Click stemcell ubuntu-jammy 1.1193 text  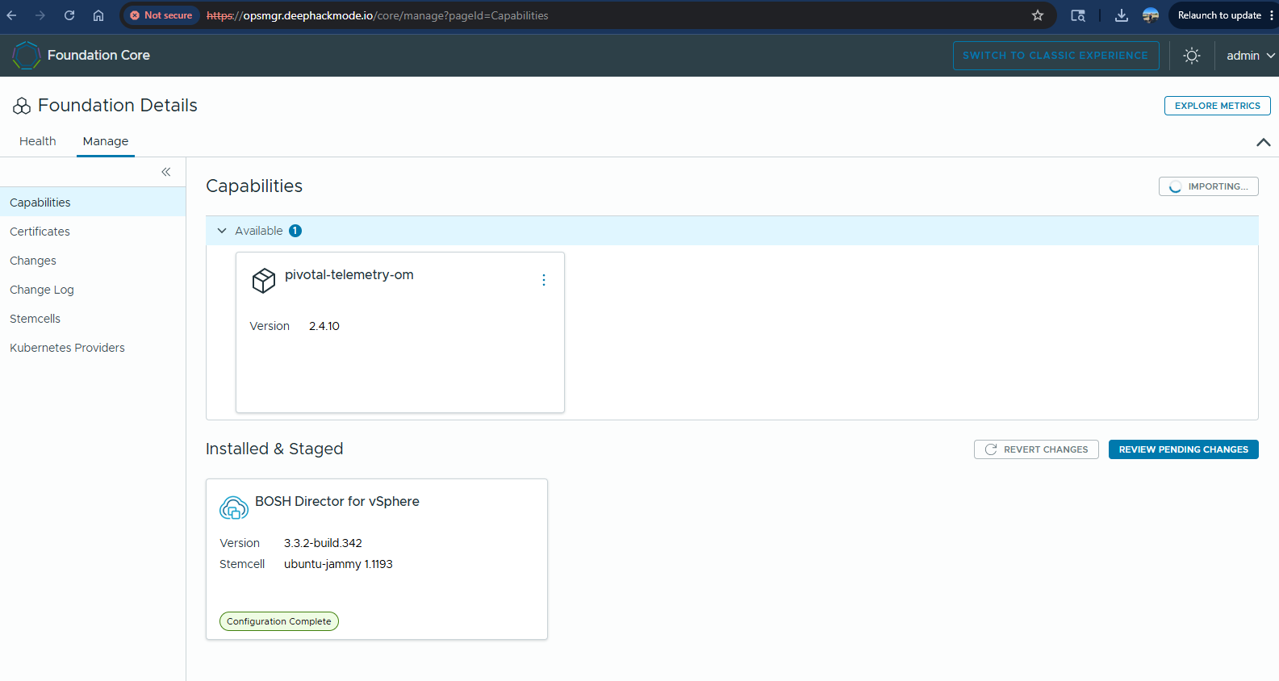[x=338, y=564]
